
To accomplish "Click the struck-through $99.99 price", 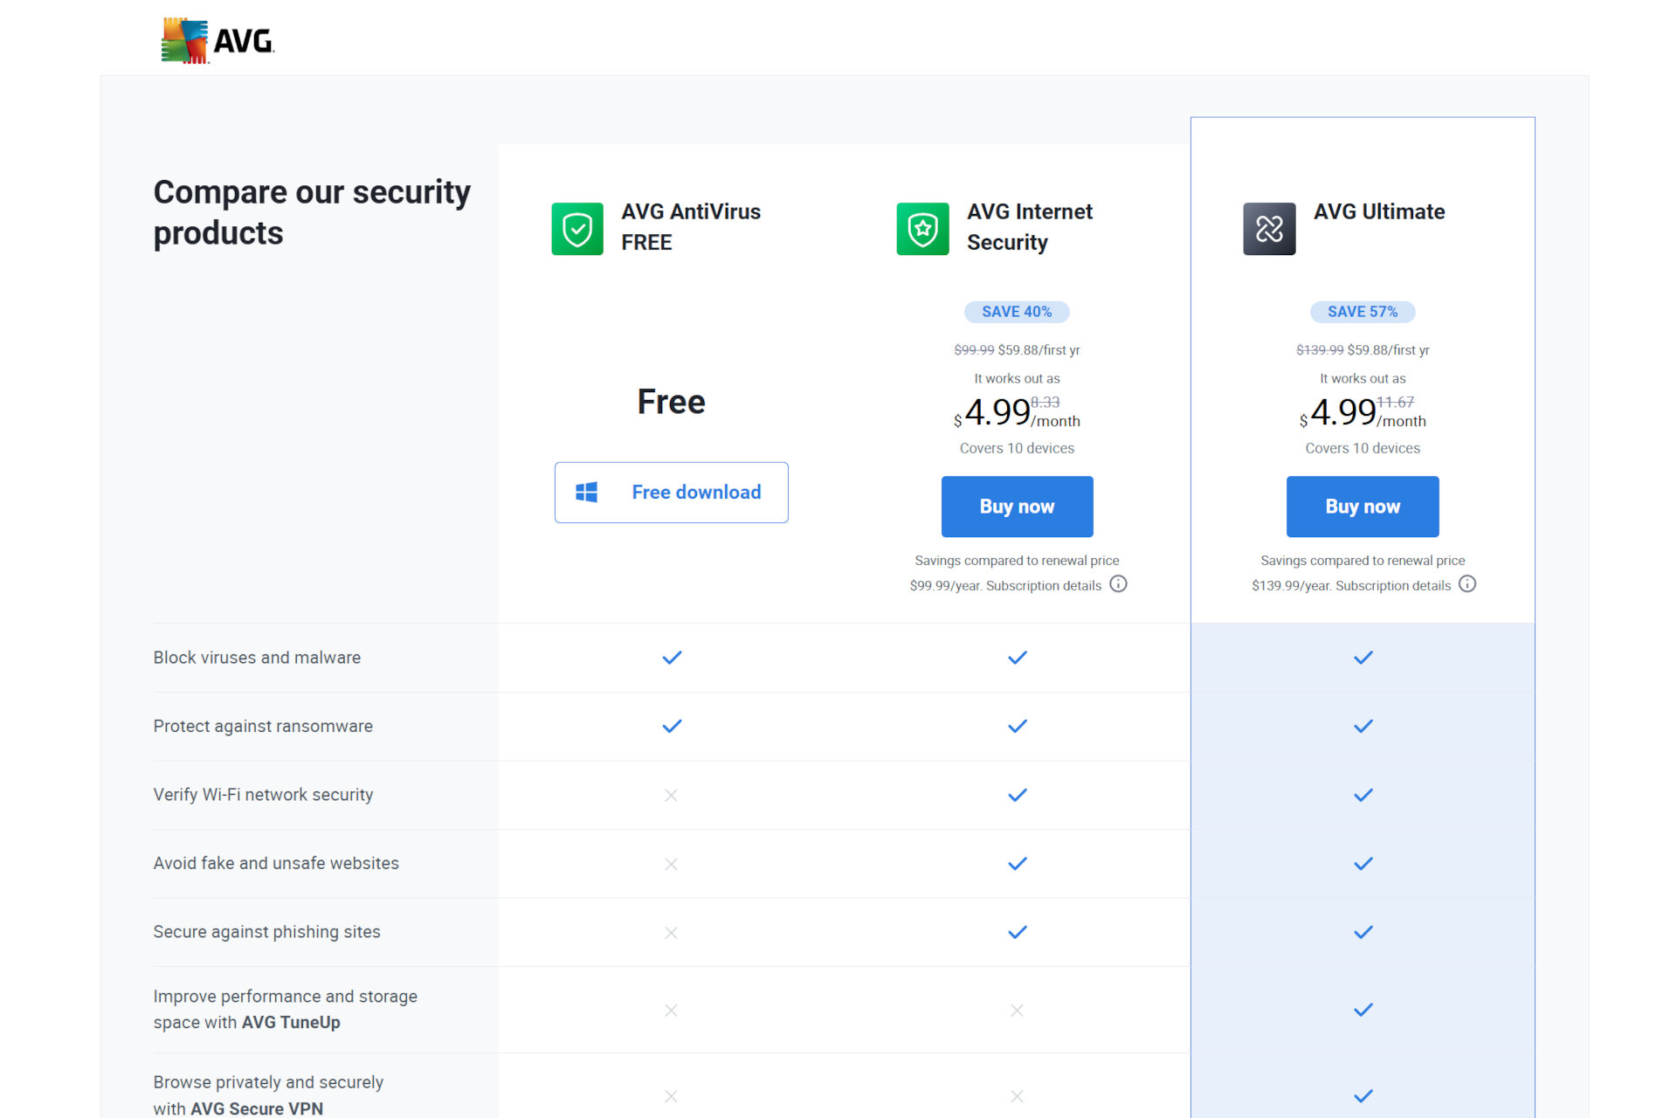I will click(974, 350).
